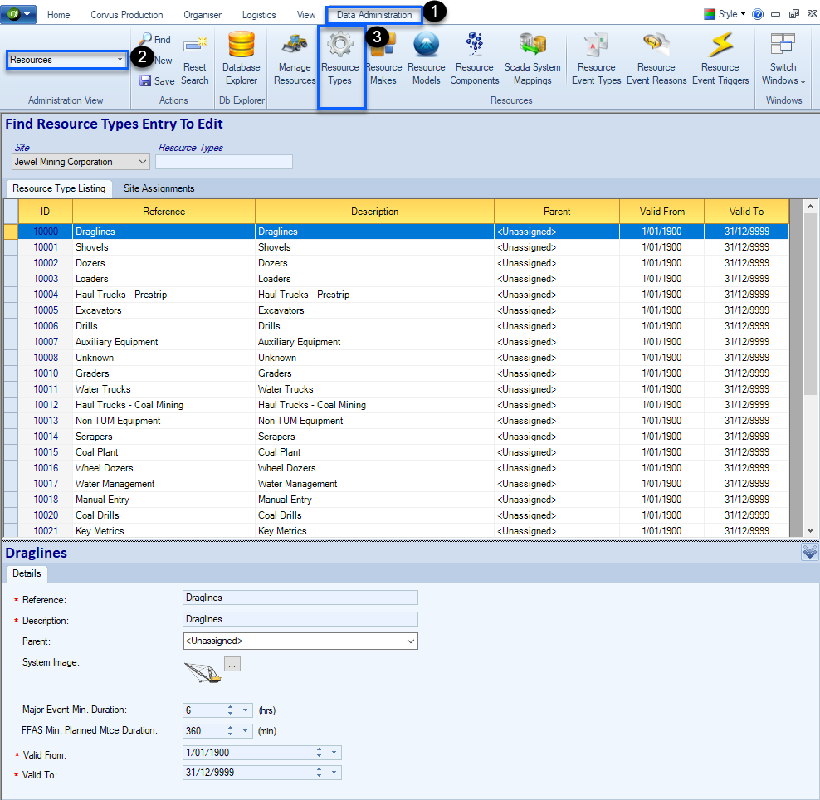The width and height of the screenshot is (820, 800).
Task: Click the Wheel Dozers description cell
Action: click(374, 468)
